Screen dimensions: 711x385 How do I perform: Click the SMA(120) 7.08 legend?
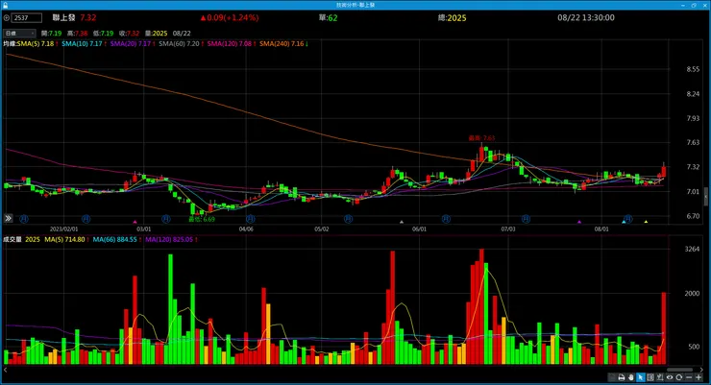(232, 44)
